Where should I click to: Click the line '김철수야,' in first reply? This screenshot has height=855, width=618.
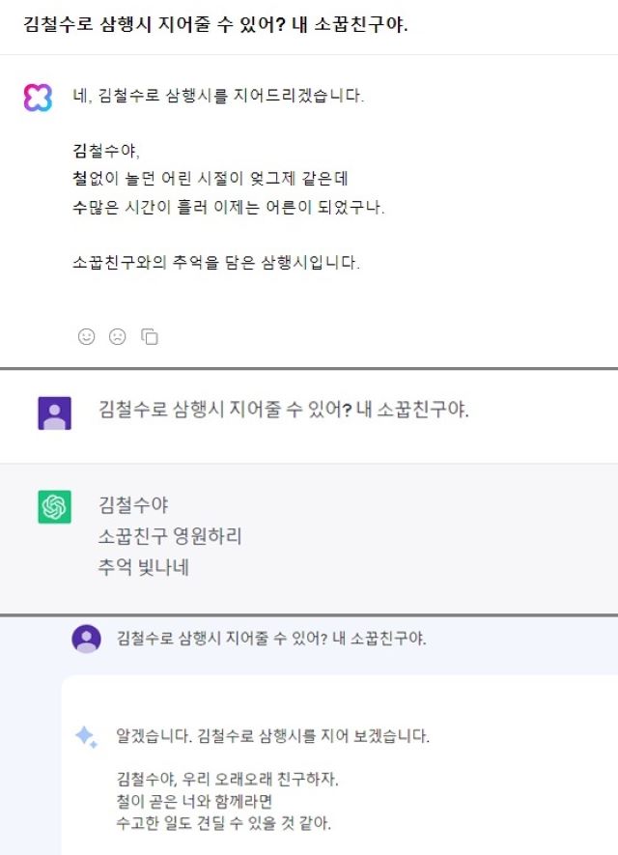point(106,150)
